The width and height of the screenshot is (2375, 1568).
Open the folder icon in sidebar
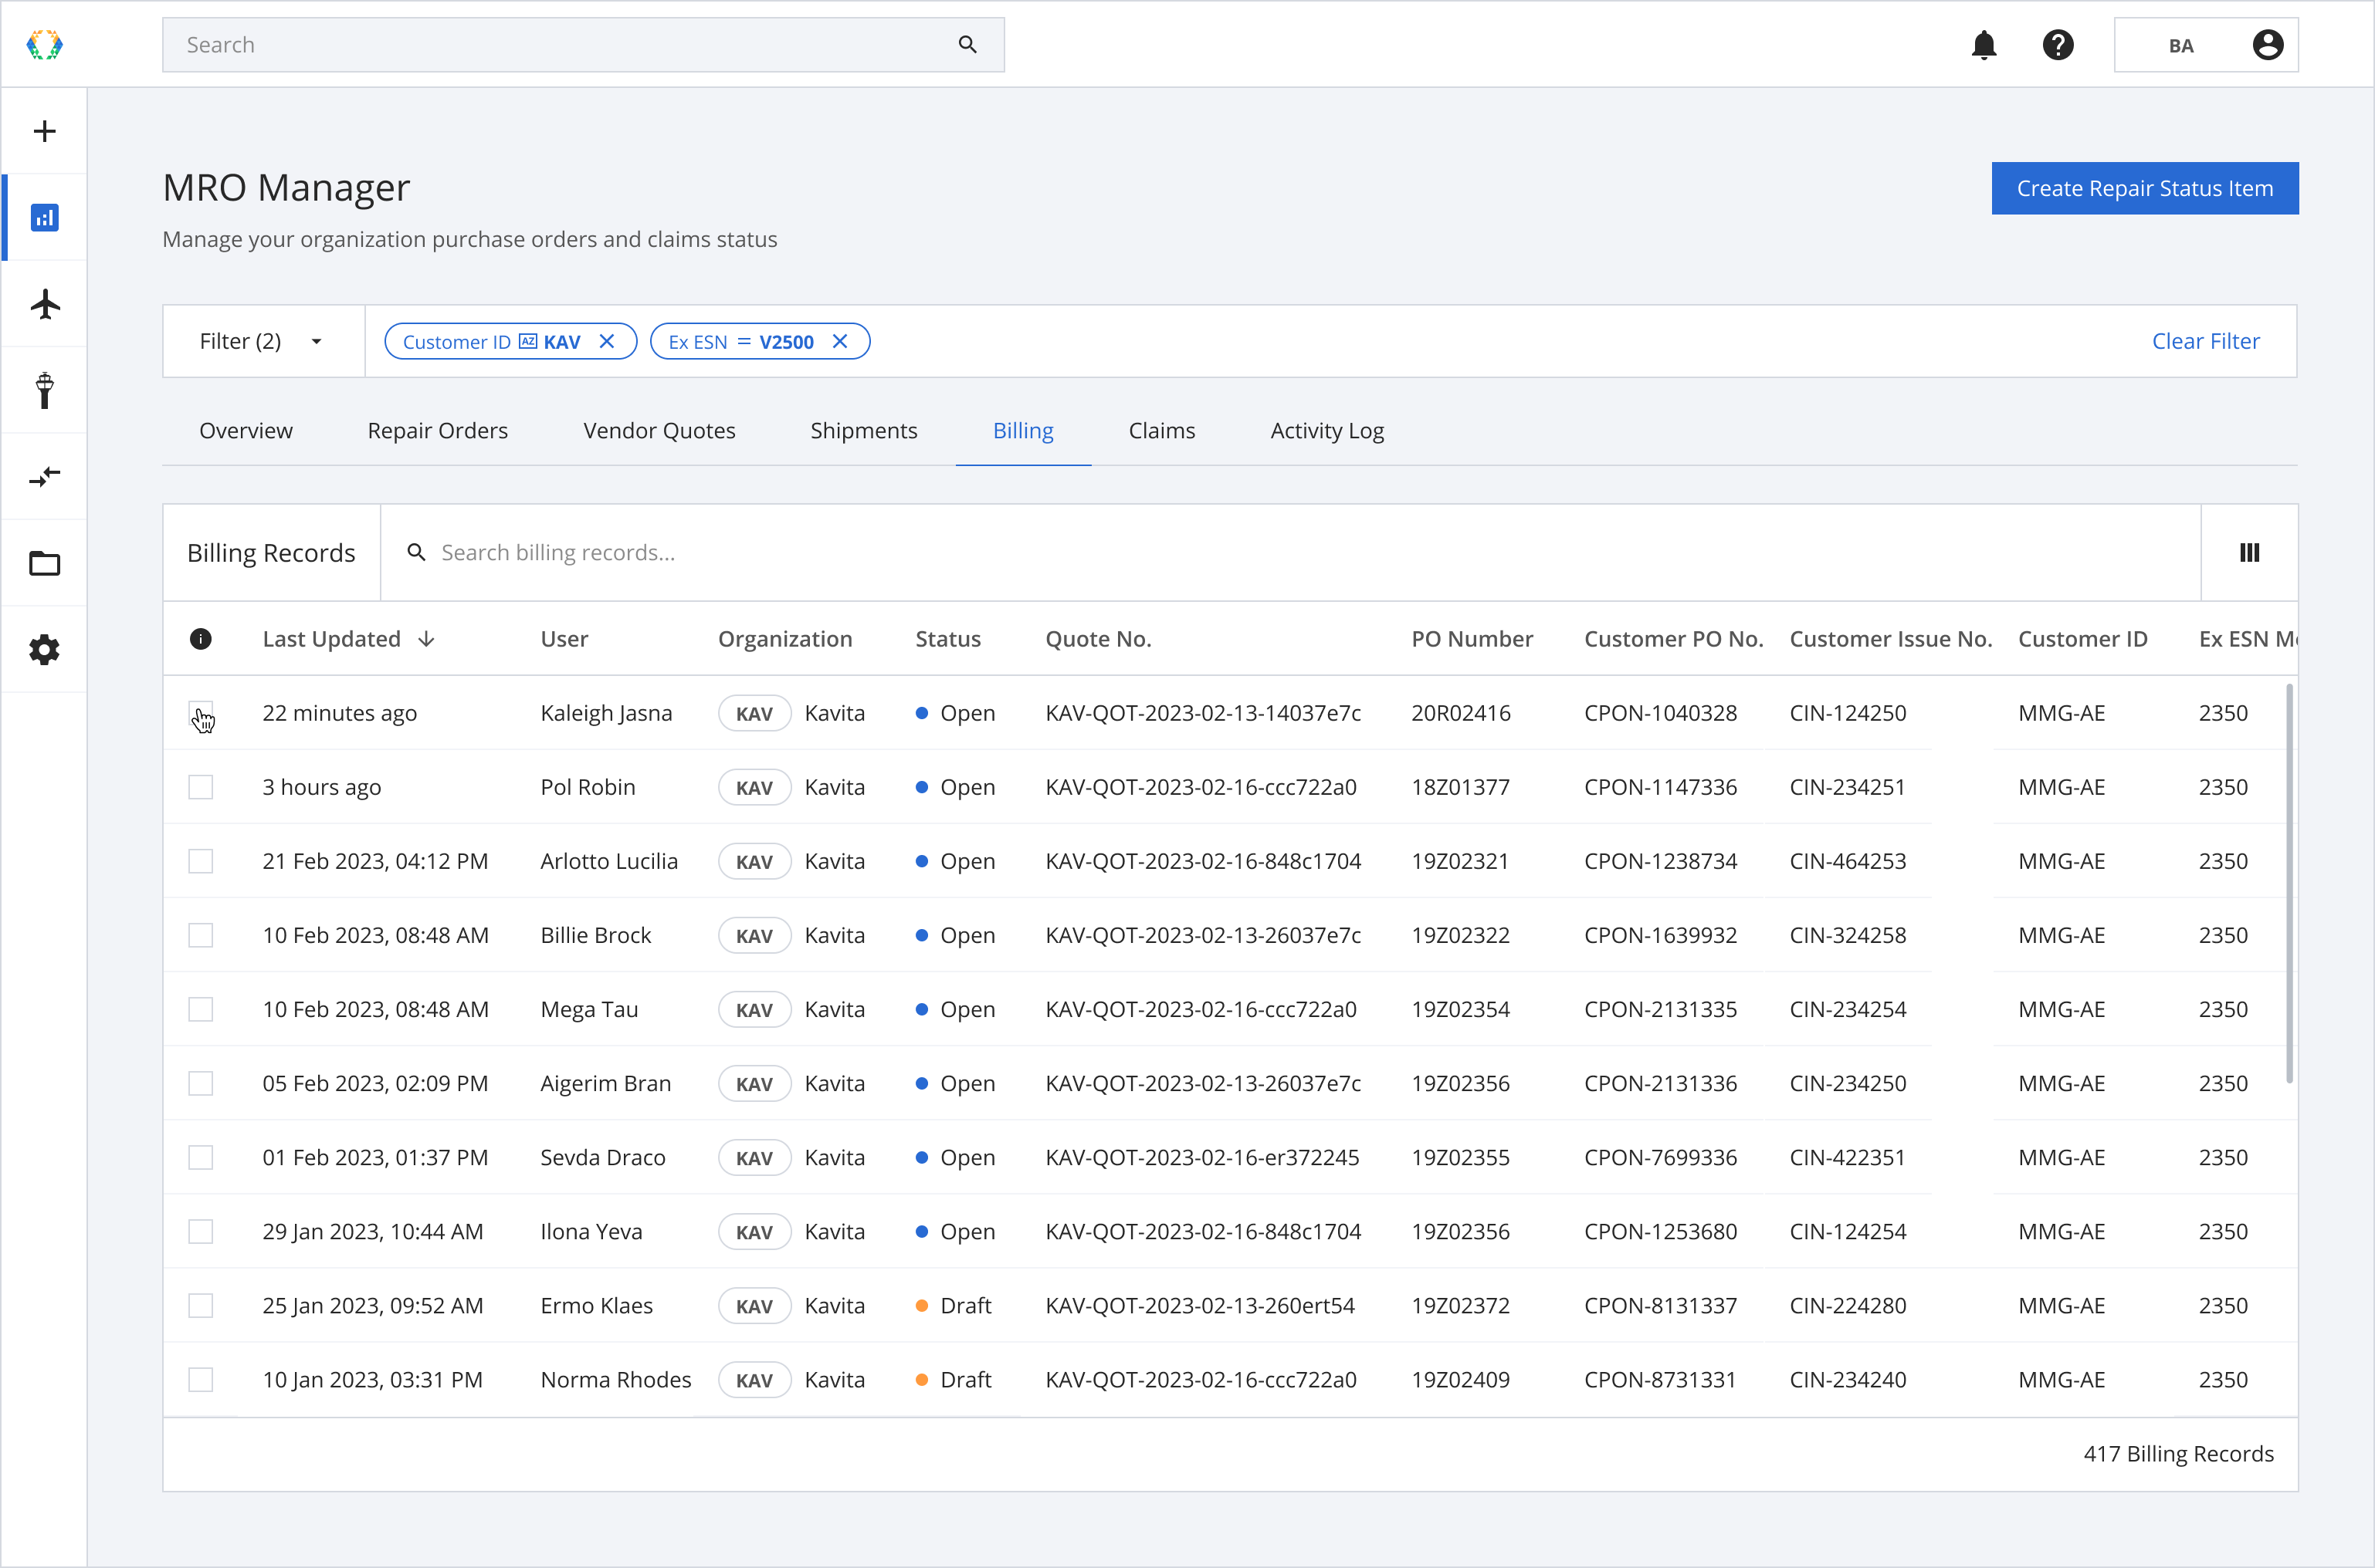pos(44,563)
